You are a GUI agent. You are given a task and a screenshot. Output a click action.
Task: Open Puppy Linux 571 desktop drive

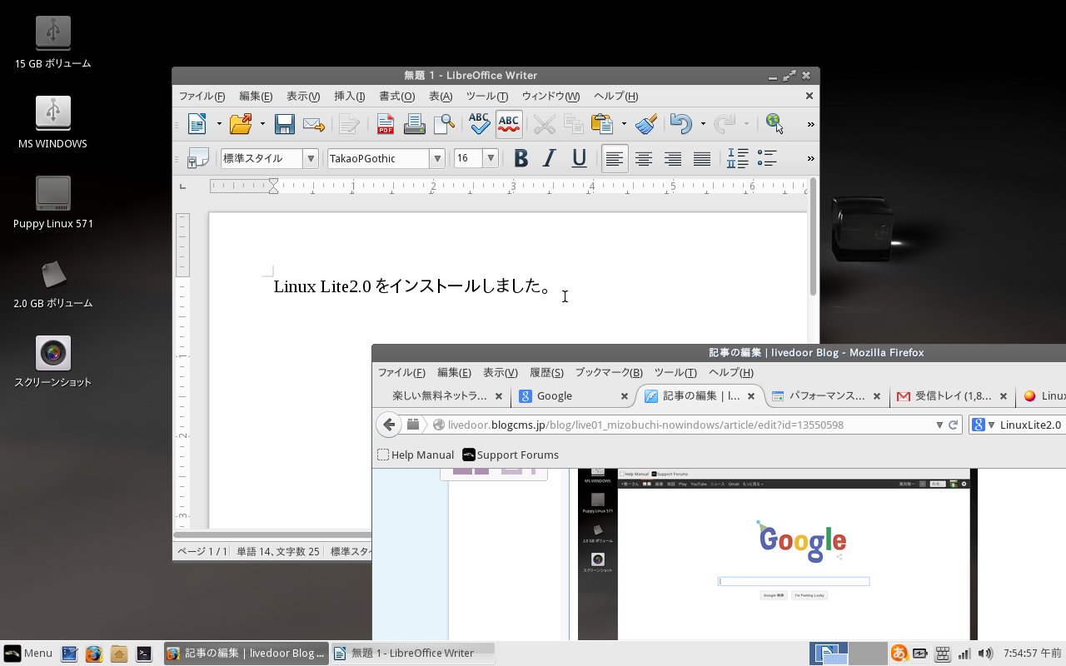52,202
